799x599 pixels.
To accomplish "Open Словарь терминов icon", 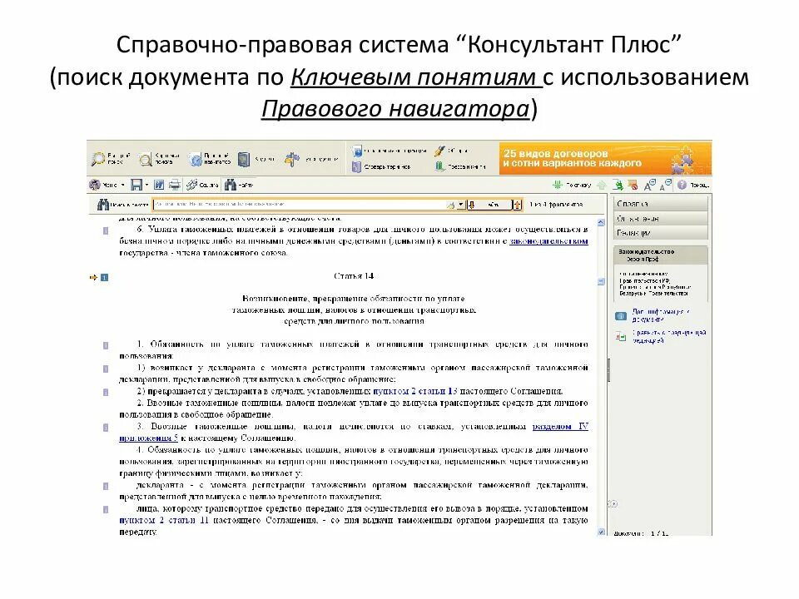I will click(x=357, y=166).
